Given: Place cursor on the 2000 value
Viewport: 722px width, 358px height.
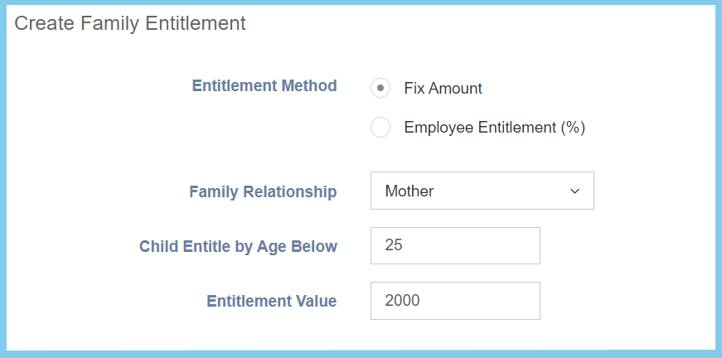Looking at the screenshot, I should (x=402, y=301).
